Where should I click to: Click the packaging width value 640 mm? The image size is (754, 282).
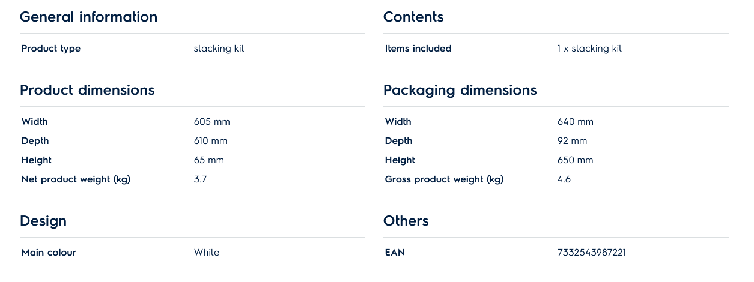575,122
